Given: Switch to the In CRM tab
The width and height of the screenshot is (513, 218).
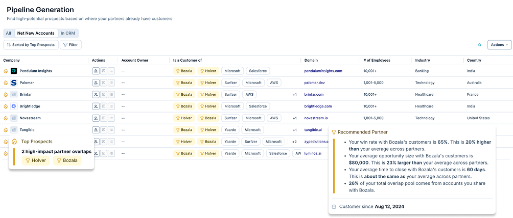Looking at the screenshot, I should (x=68, y=33).
